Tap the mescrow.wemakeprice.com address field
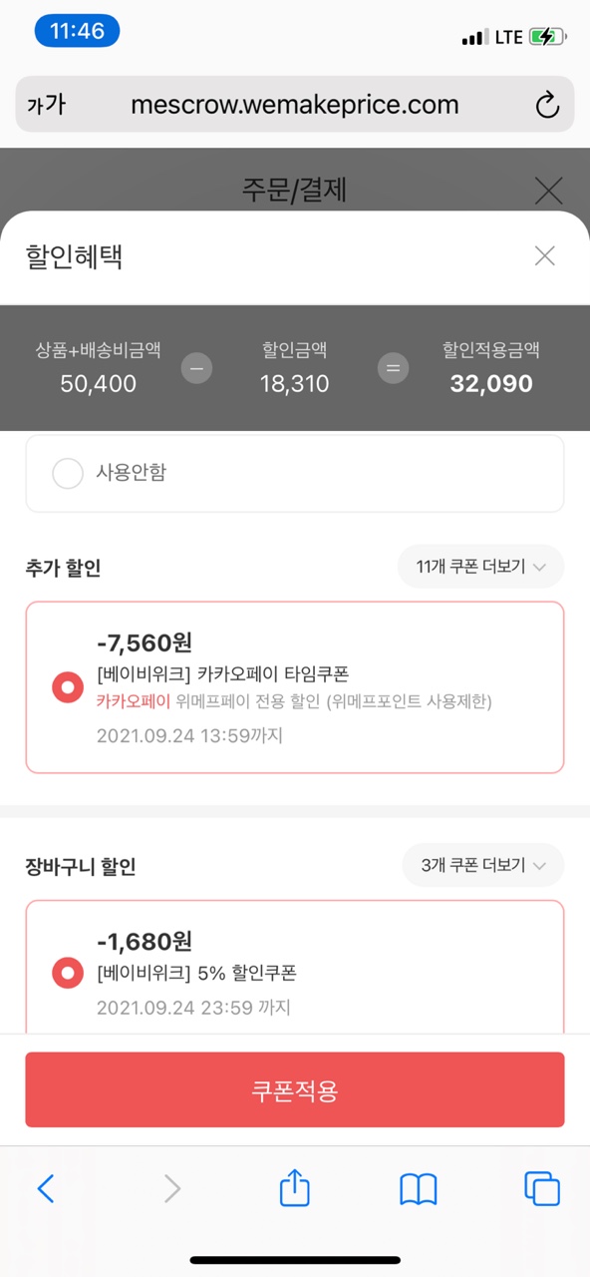This screenshot has width=590, height=1277. point(295,105)
